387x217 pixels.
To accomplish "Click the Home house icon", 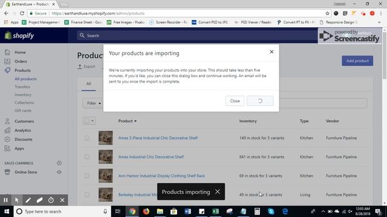I will pyautogui.click(x=7, y=52).
